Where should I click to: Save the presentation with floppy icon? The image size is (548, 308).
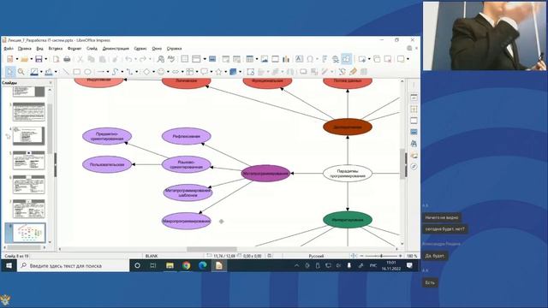(39, 59)
